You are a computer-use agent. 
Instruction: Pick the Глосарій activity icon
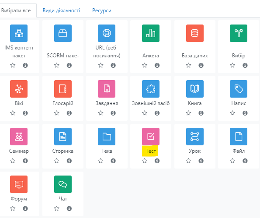point(63,89)
